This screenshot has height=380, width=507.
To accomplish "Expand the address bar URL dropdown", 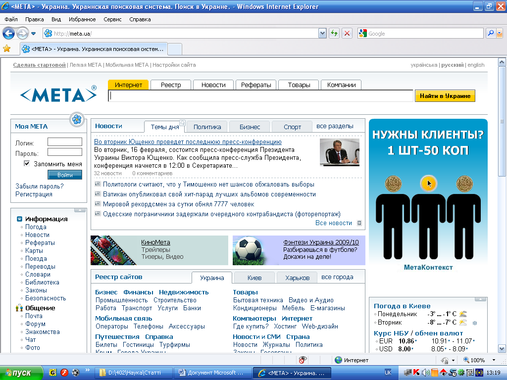I will point(322,34).
